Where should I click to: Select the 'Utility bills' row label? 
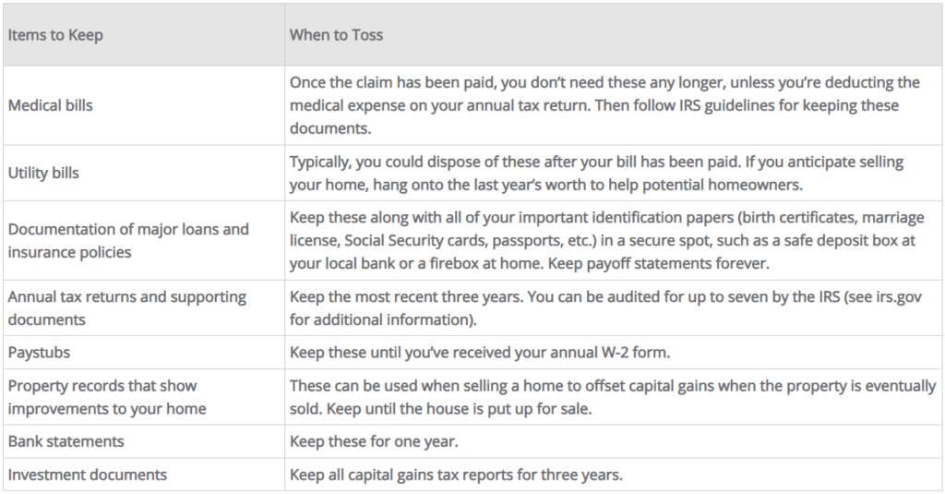43,173
